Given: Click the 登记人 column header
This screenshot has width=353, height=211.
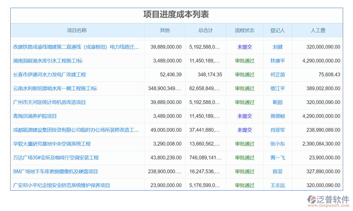Looking at the screenshot, I should coord(277,31).
